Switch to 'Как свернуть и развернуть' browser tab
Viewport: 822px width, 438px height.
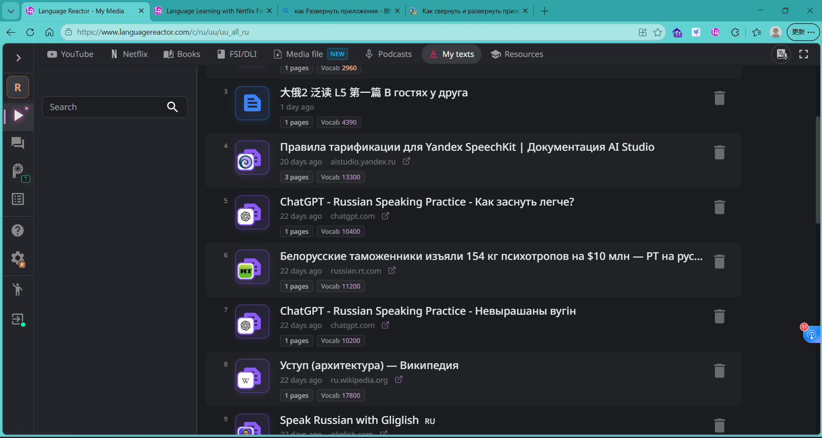[469, 11]
